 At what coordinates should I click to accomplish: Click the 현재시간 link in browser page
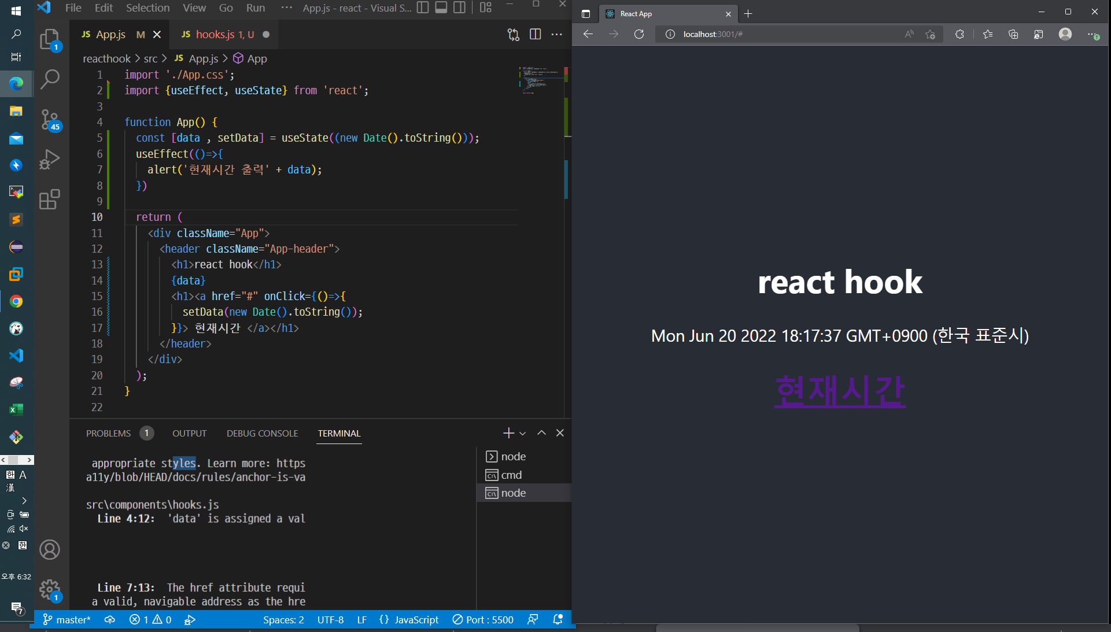(840, 391)
